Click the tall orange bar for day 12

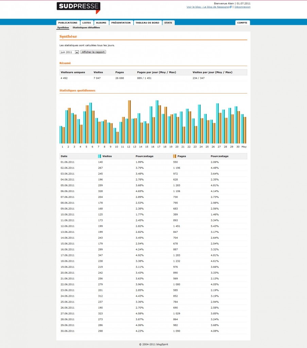click(x=130, y=122)
